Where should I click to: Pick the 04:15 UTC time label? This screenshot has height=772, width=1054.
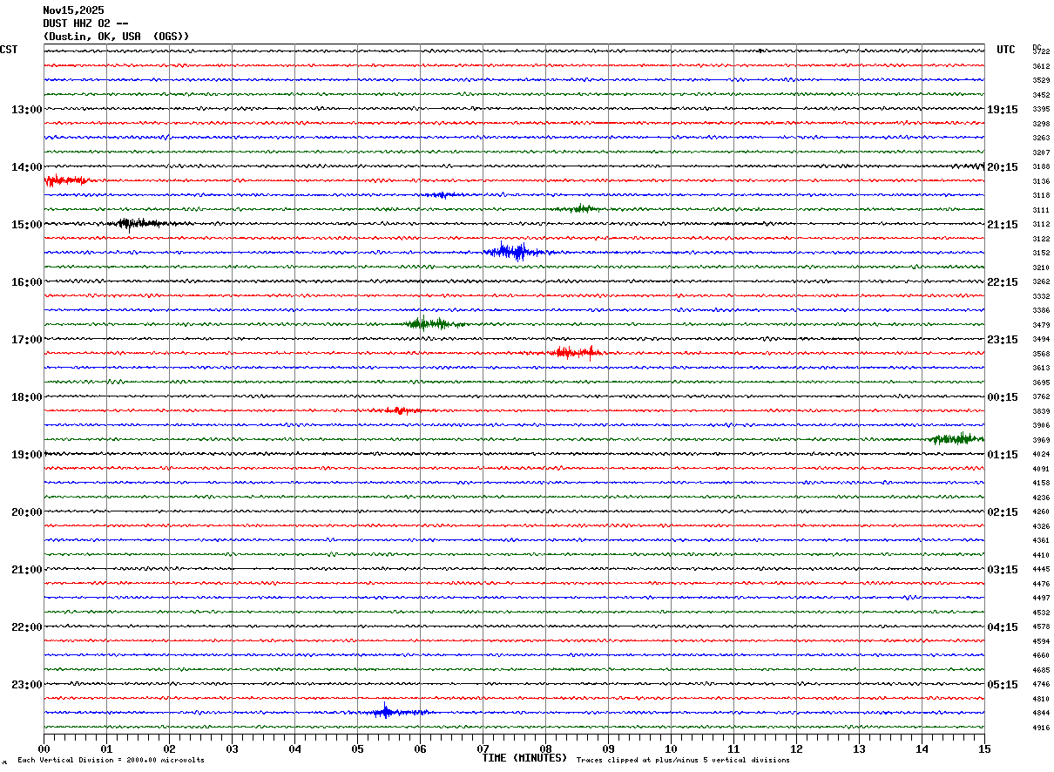click(x=1003, y=627)
